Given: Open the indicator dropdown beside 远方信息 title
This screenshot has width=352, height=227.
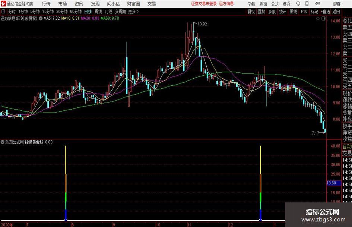Looking at the screenshot, I should click(x=41, y=18).
